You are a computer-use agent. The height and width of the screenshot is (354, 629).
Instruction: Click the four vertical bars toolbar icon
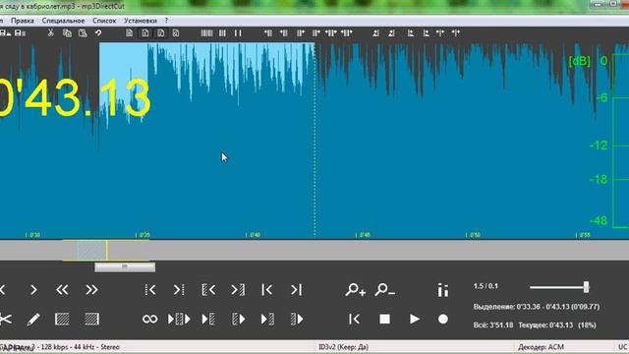206,32
